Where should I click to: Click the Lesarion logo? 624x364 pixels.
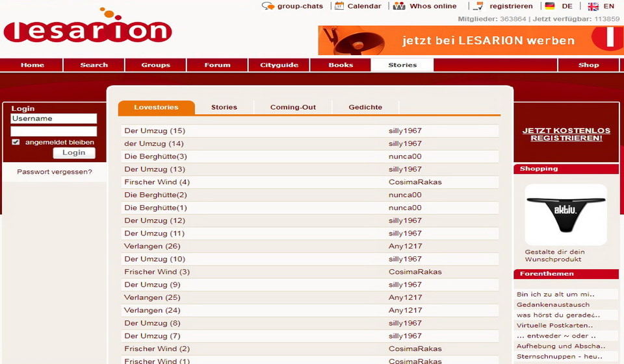[88, 29]
